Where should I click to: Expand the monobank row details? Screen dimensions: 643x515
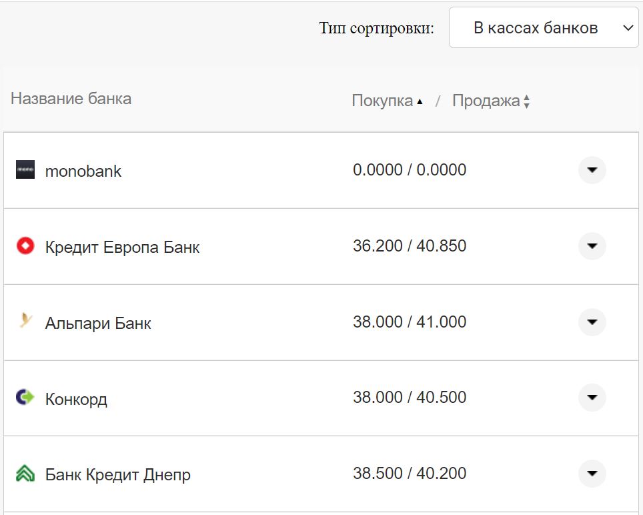(592, 170)
